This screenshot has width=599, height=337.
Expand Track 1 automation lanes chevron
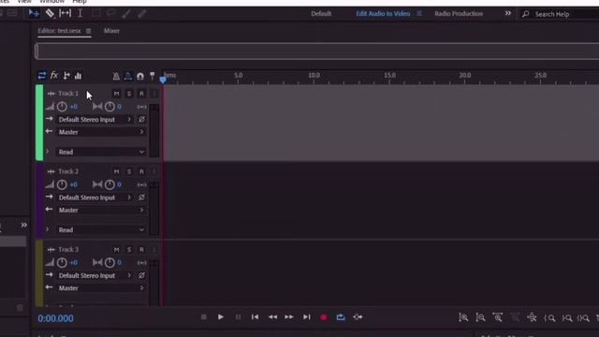tap(48, 152)
